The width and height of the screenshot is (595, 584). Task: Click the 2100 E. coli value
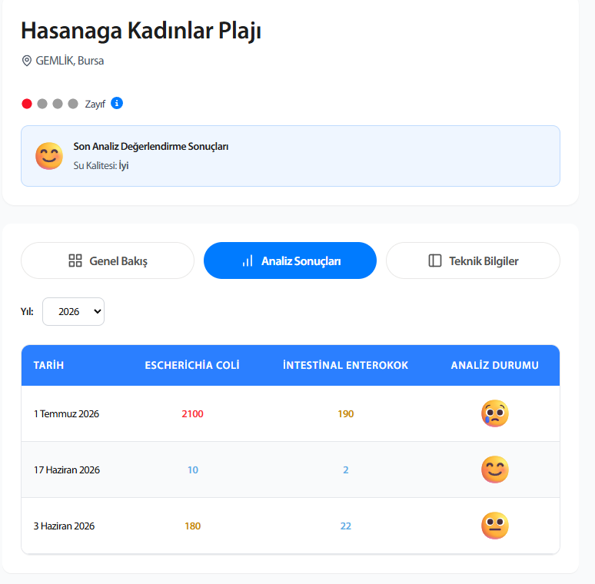click(x=192, y=413)
